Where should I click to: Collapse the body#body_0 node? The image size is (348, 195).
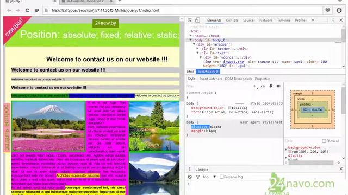pos(190,40)
